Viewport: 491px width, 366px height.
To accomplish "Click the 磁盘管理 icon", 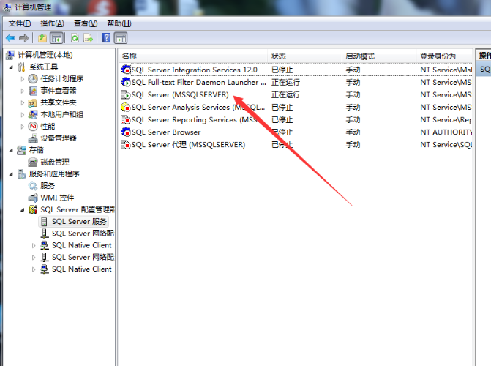I will [x=33, y=162].
